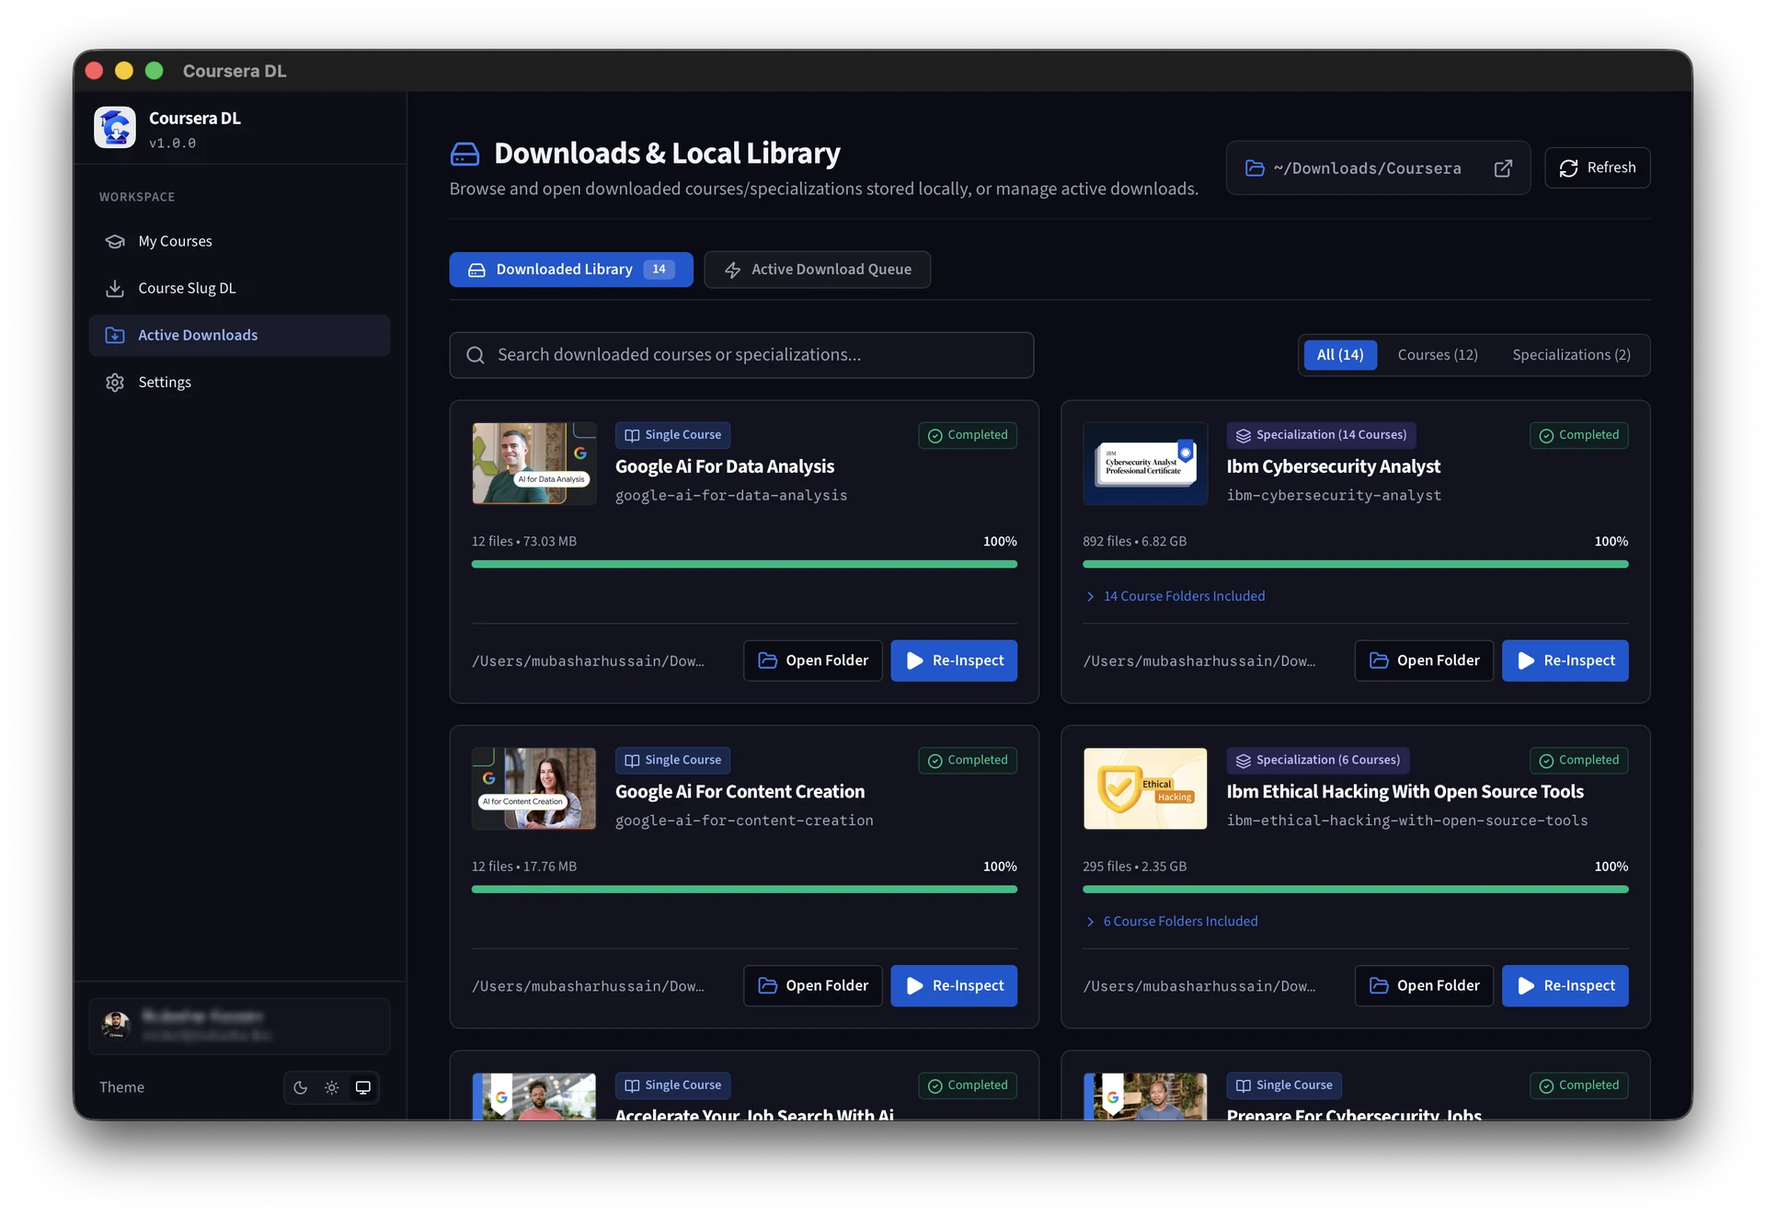Filter by Specializations (2)
The height and width of the screenshot is (1217, 1766).
click(1571, 355)
